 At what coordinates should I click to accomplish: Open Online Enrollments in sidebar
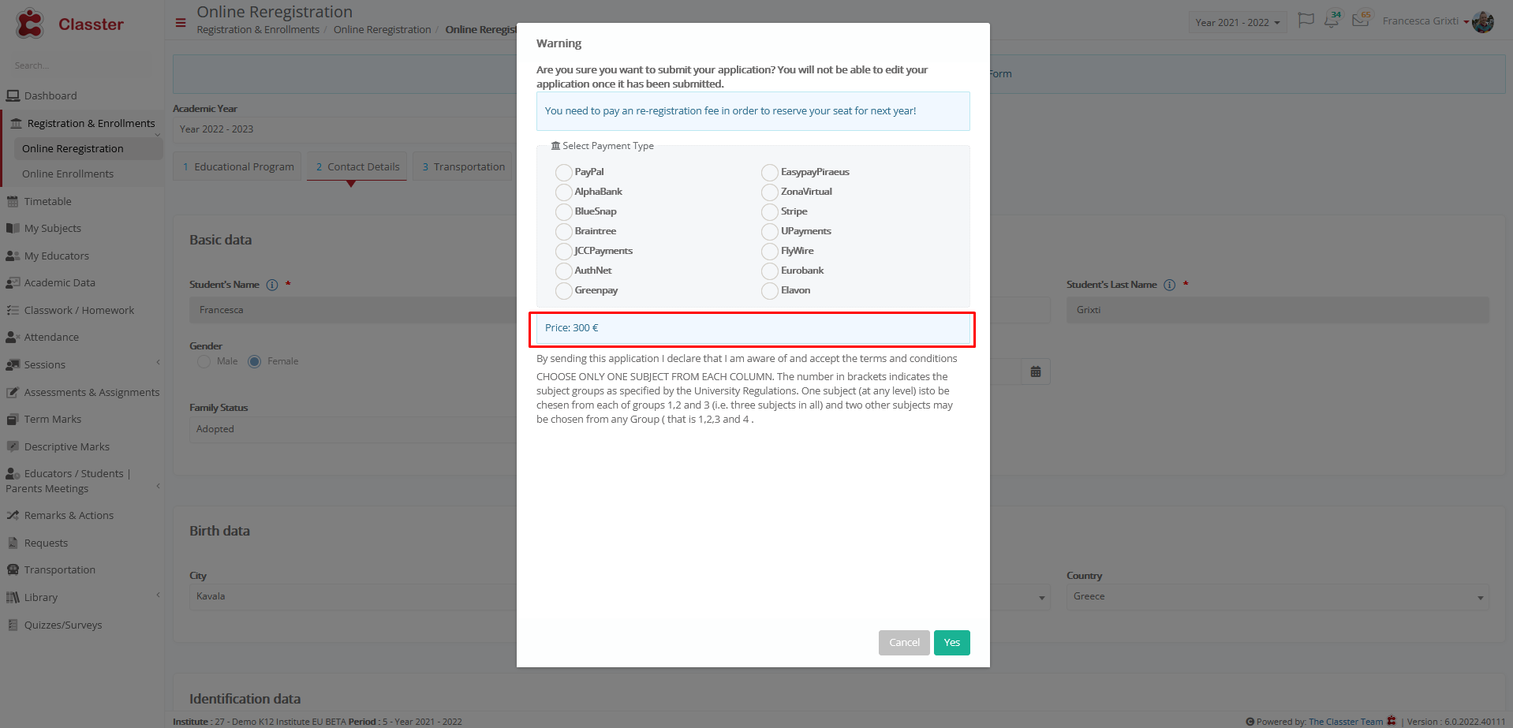coord(68,174)
